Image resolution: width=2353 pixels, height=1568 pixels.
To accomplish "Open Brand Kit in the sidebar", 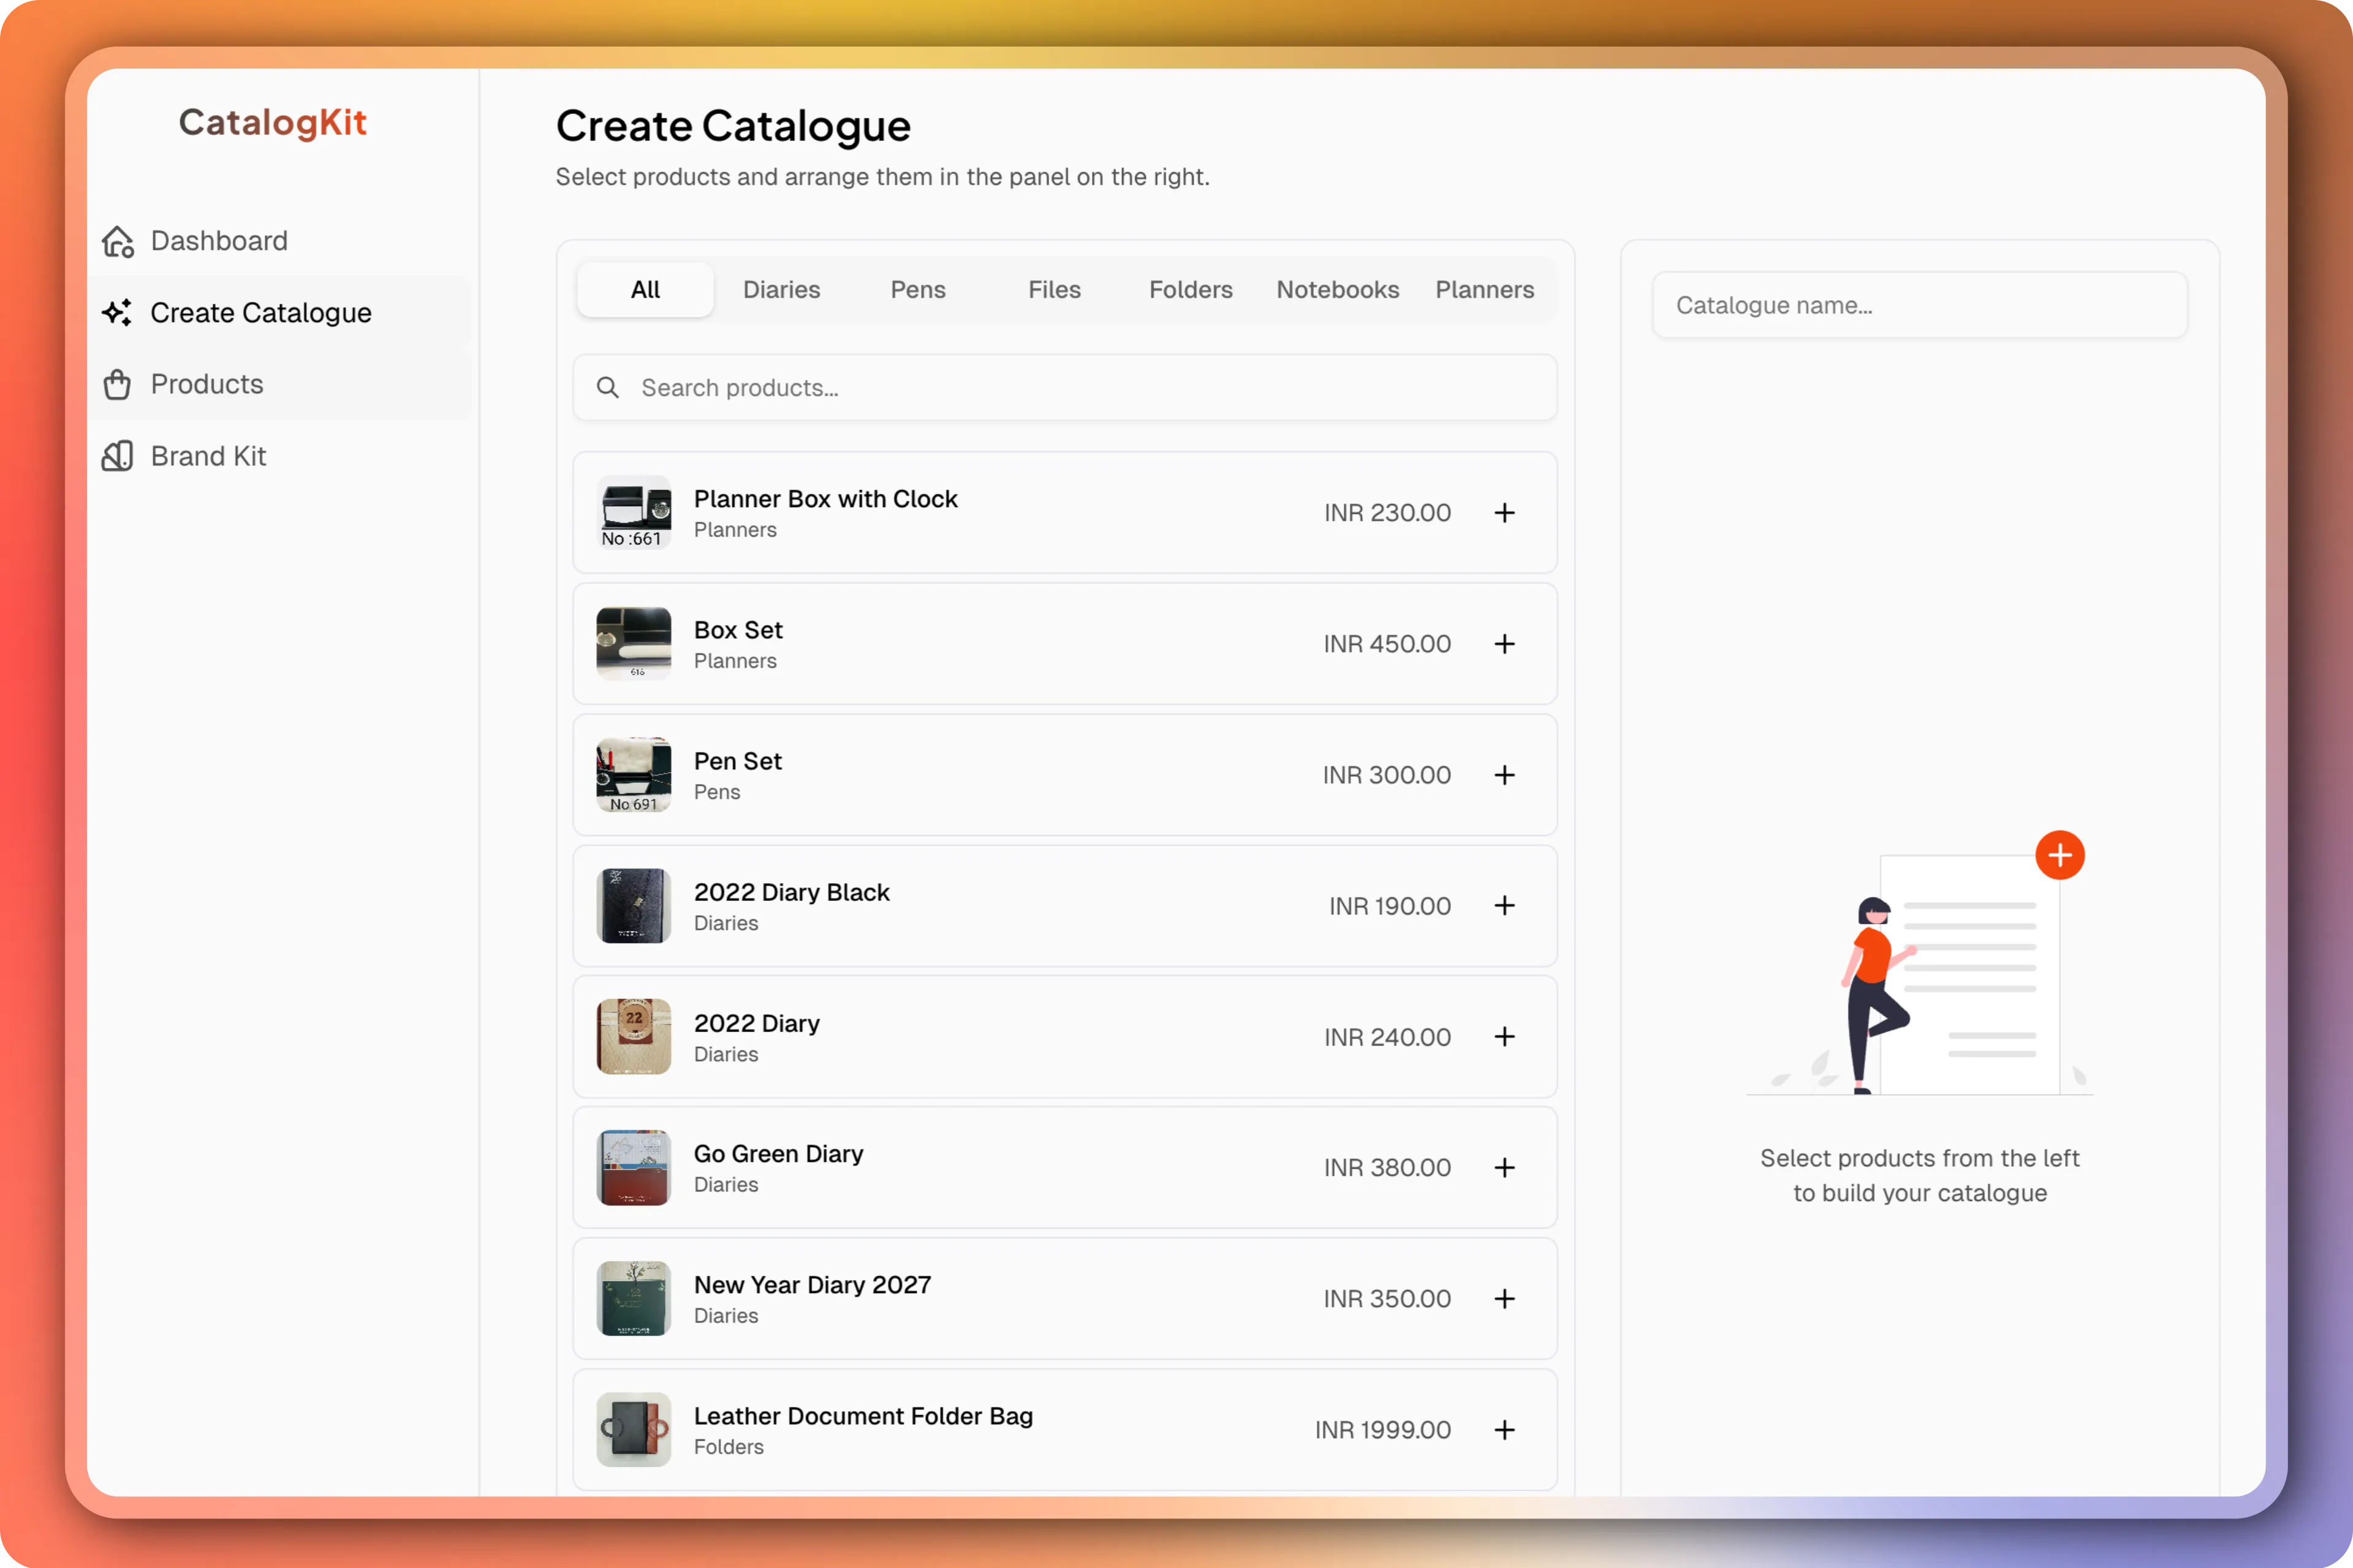I will click(x=279, y=456).
